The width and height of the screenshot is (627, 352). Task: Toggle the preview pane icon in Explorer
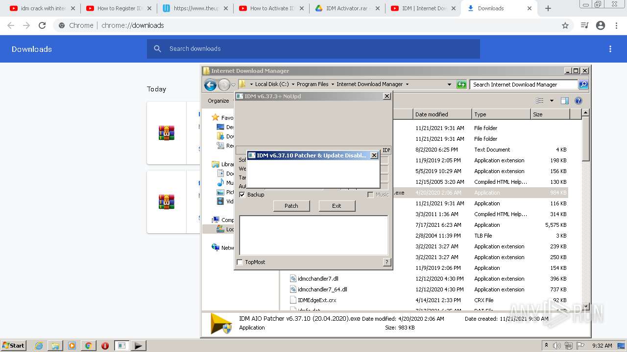(565, 101)
